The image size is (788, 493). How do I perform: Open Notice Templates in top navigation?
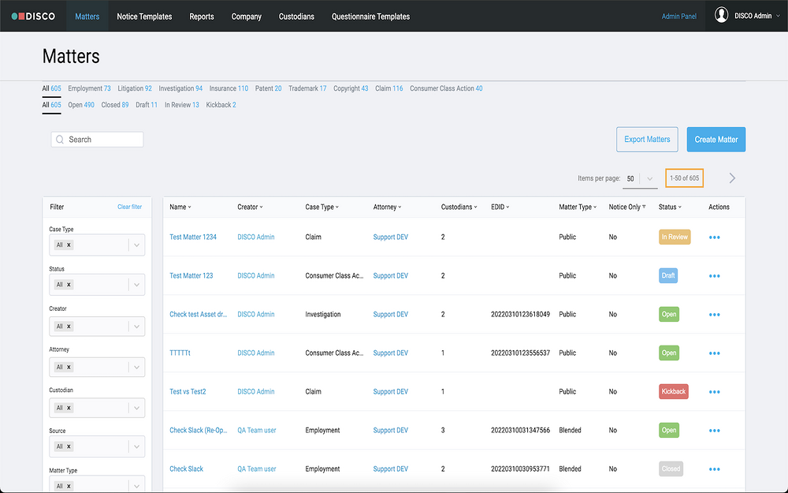(144, 16)
